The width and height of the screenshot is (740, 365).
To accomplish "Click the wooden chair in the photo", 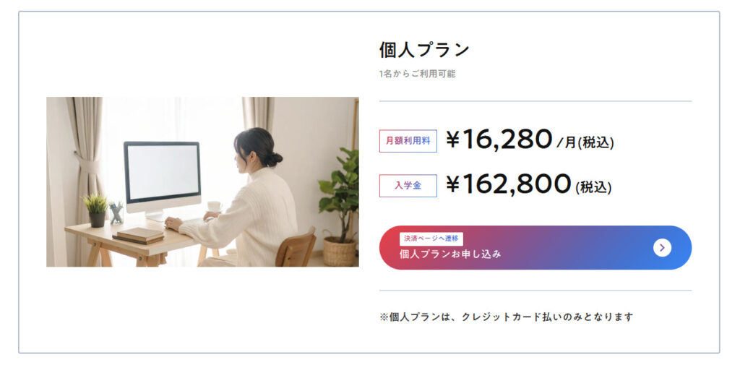I will pyautogui.click(x=296, y=248).
